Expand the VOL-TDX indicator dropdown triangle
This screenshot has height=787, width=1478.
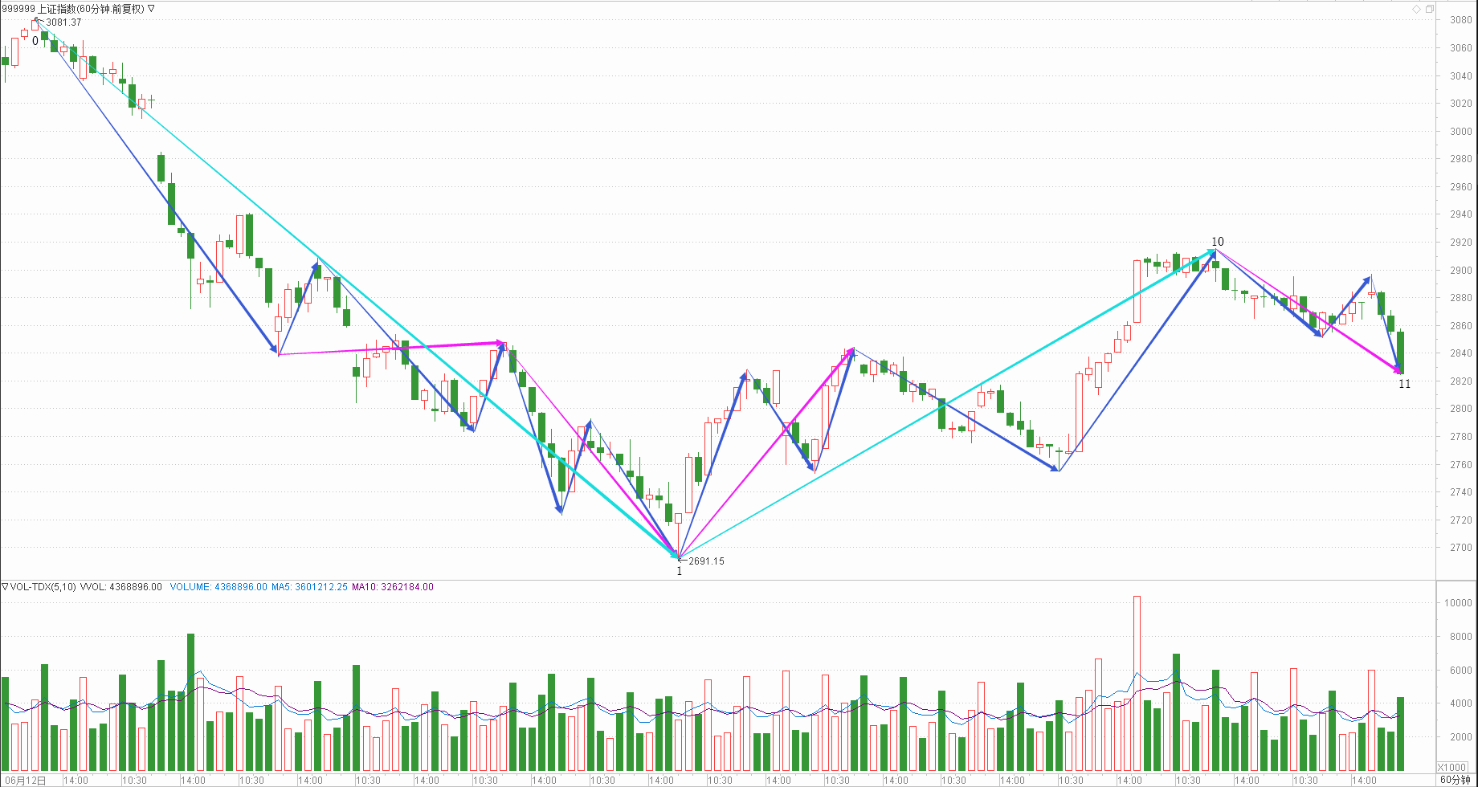(x=5, y=587)
